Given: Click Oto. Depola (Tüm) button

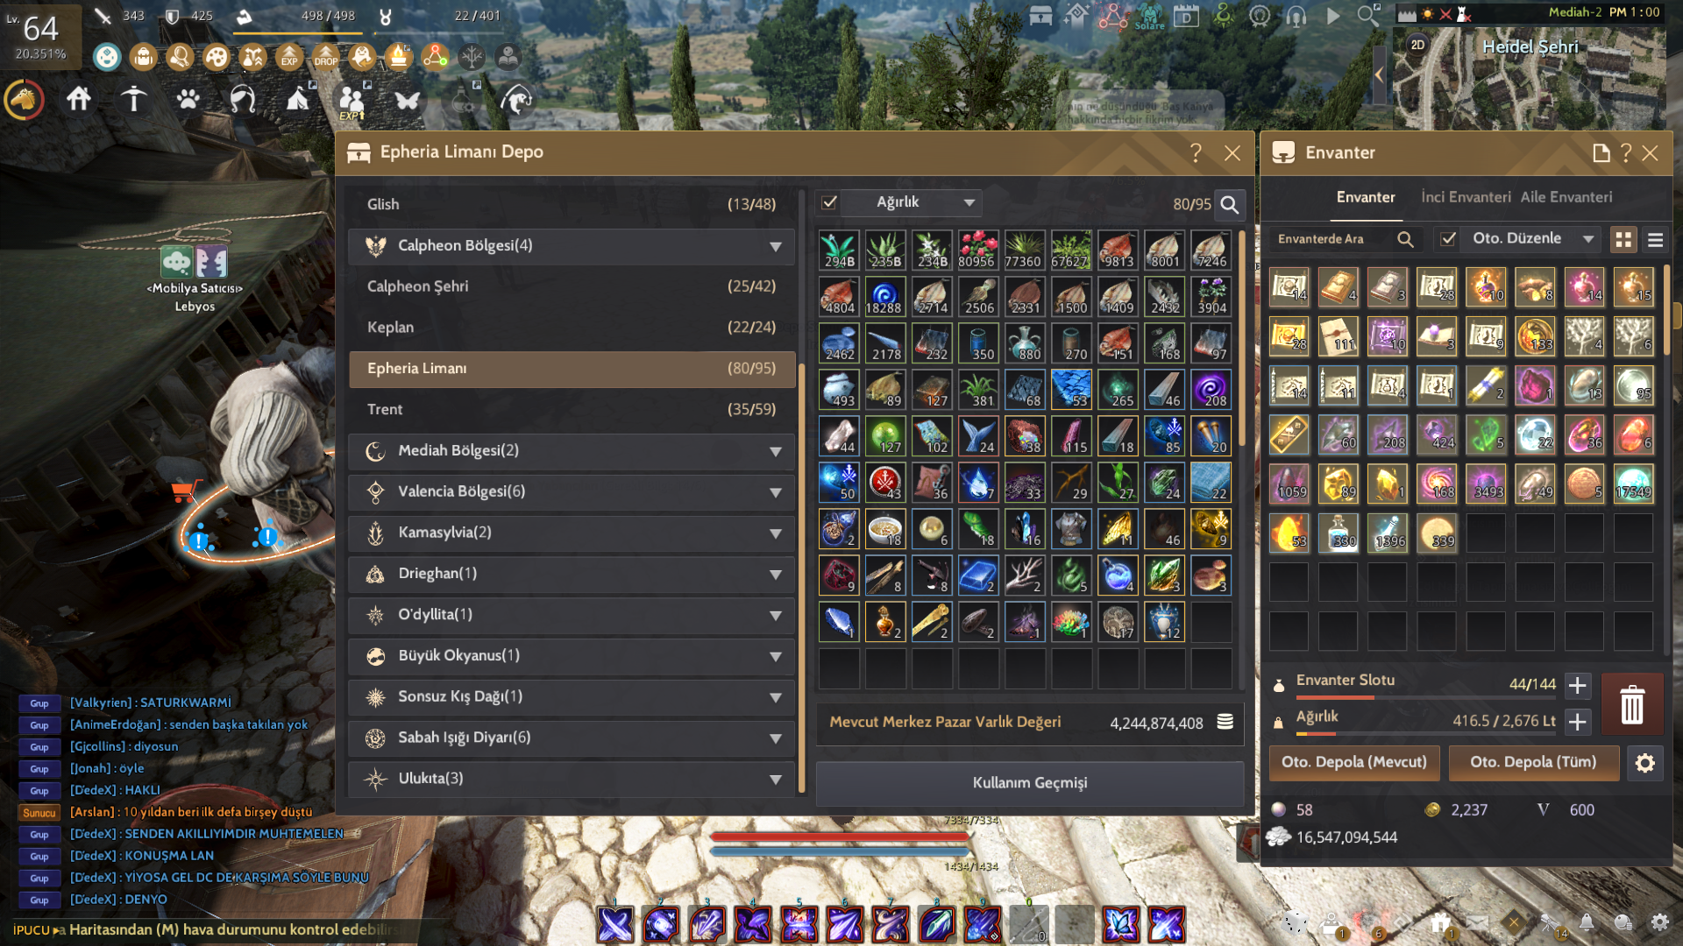Looking at the screenshot, I should 1533,763.
